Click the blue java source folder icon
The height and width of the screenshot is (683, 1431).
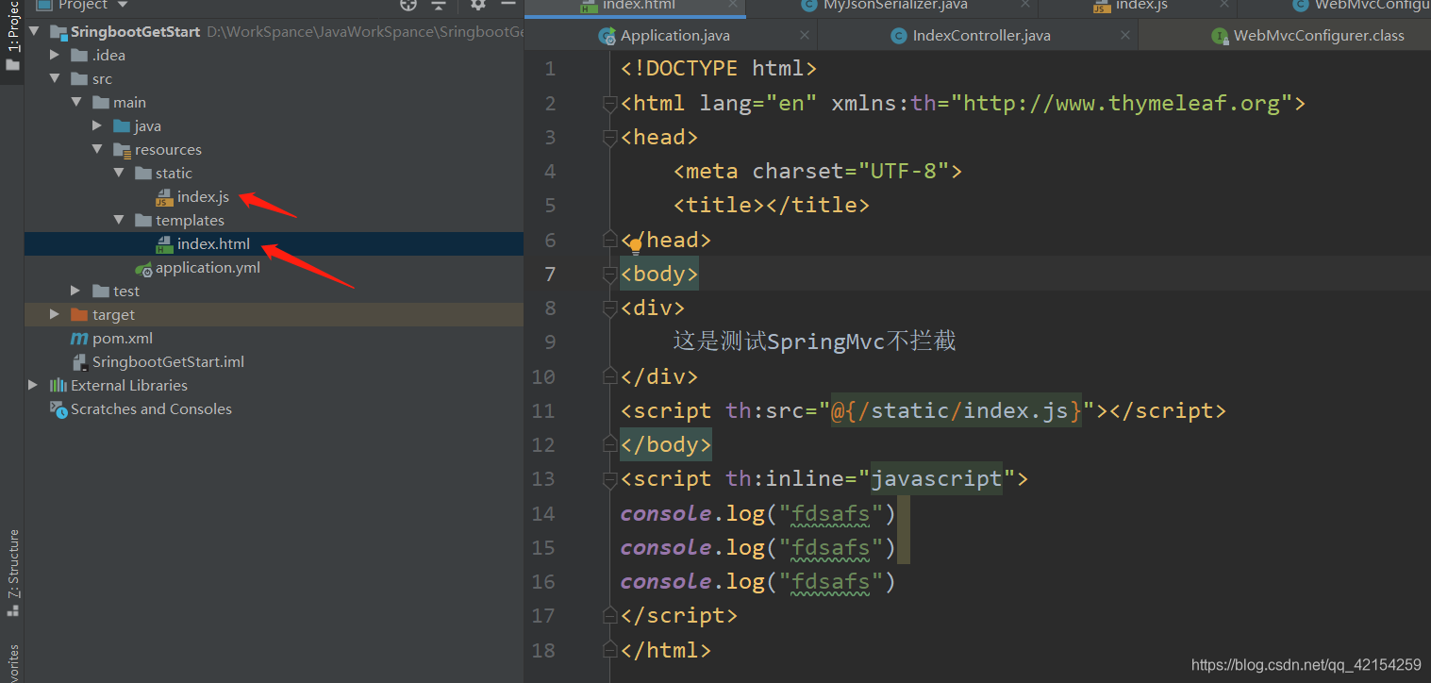pos(122,126)
